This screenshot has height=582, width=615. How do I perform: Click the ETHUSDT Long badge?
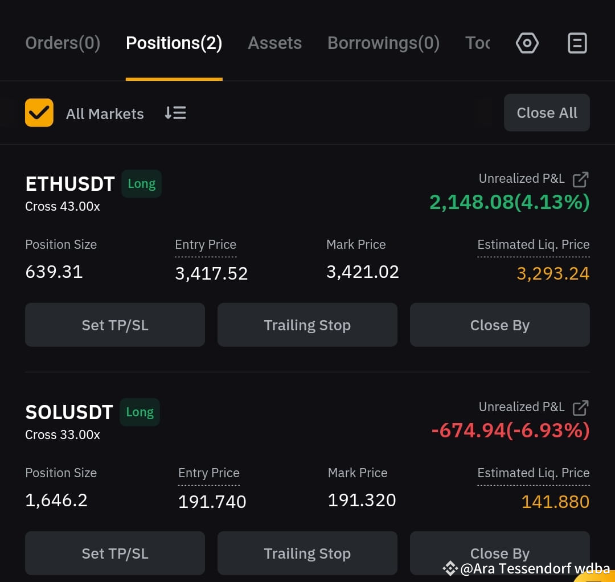point(141,183)
